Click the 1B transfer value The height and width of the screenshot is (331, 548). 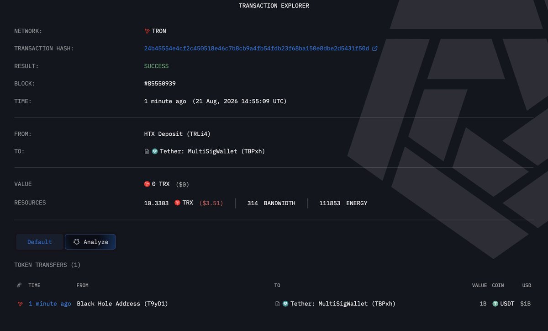[483, 304]
